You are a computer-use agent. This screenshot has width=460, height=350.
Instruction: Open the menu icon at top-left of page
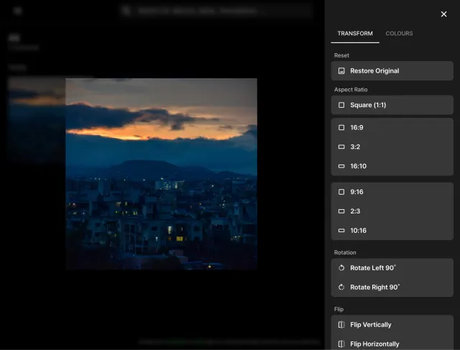(17, 11)
